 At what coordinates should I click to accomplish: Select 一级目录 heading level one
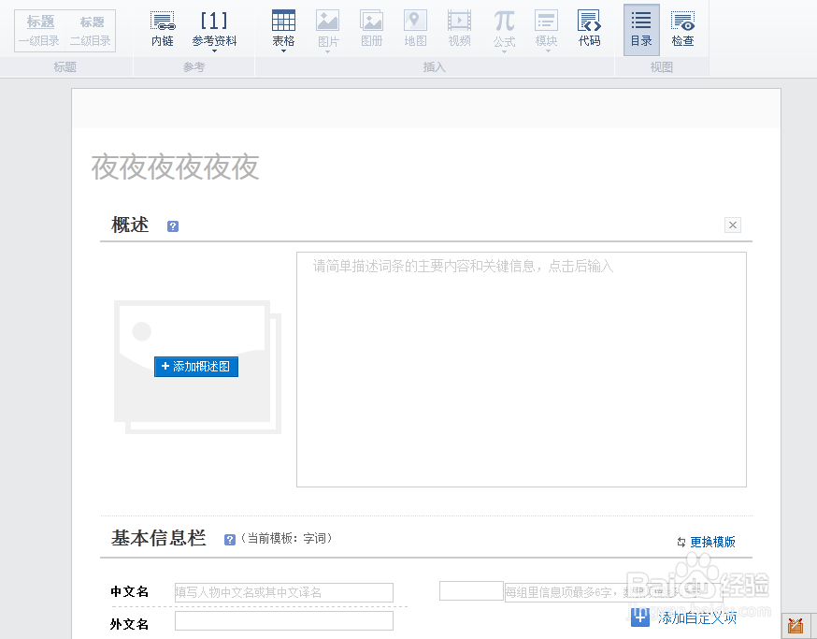pyautogui.click(x=39, y=40)
